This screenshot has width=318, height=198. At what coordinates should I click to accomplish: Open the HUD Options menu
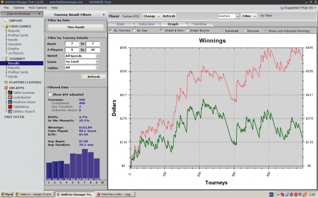point(38,8)
